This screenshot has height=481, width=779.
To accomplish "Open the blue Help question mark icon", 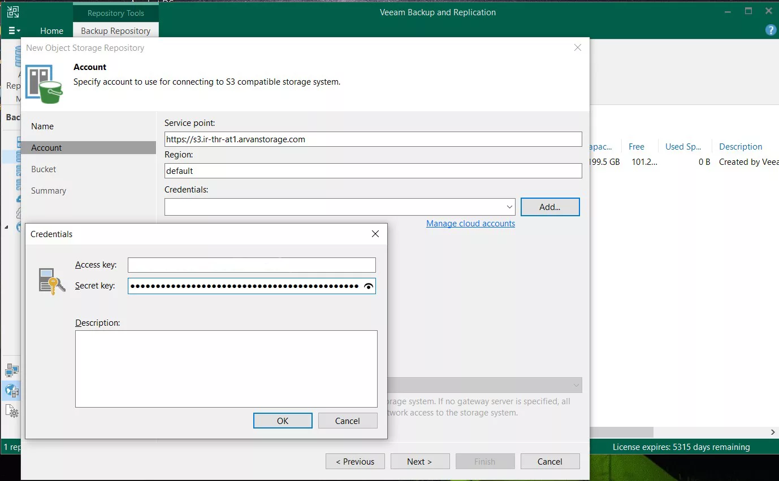I will 770,30.
